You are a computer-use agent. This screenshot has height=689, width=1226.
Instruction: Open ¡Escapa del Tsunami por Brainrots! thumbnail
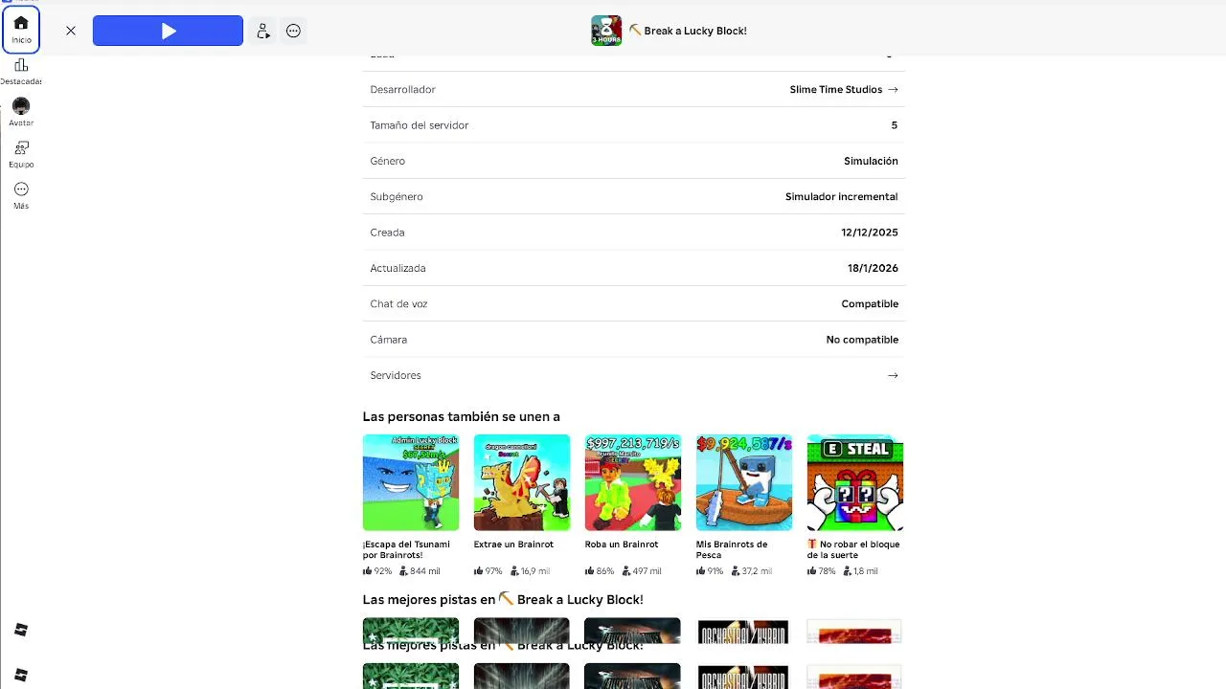(411, 482)
